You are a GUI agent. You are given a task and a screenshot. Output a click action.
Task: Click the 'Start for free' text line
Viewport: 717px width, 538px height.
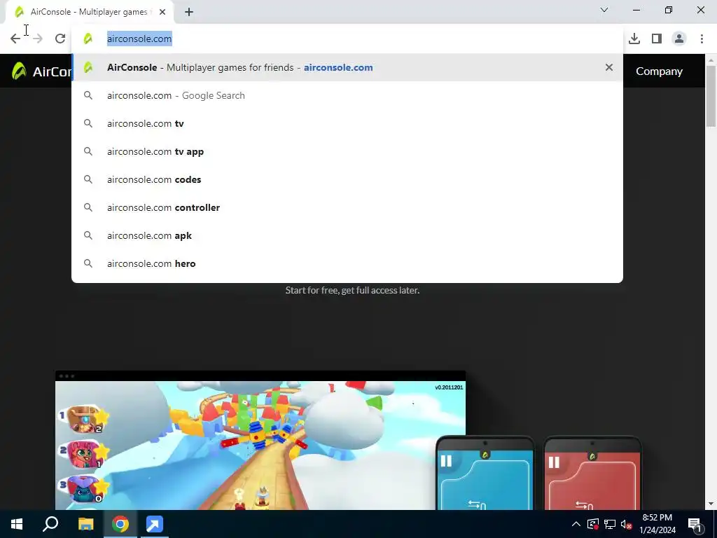[352, 291]
